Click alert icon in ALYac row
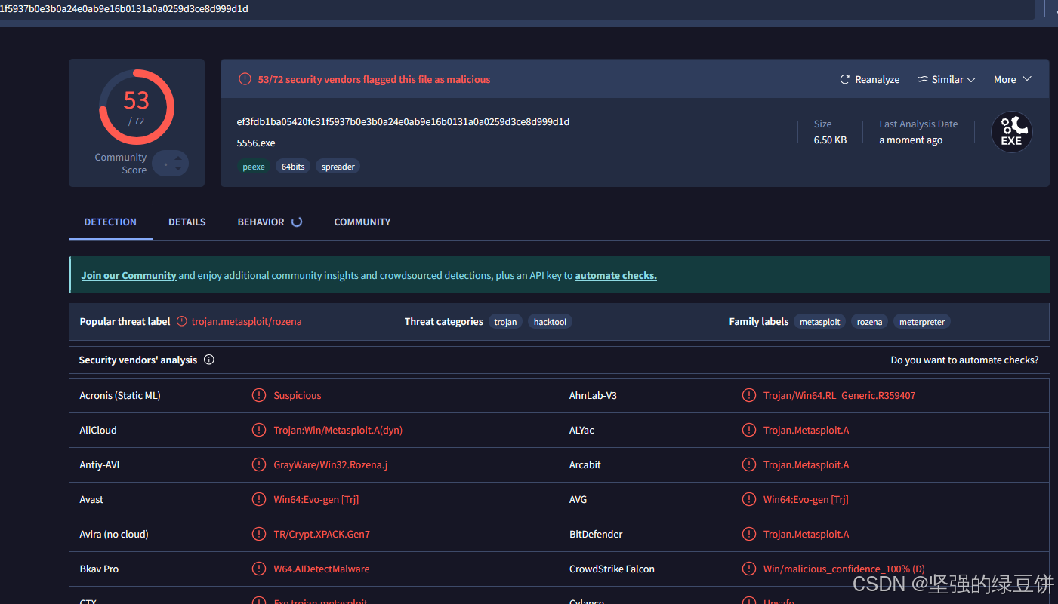 749,430
